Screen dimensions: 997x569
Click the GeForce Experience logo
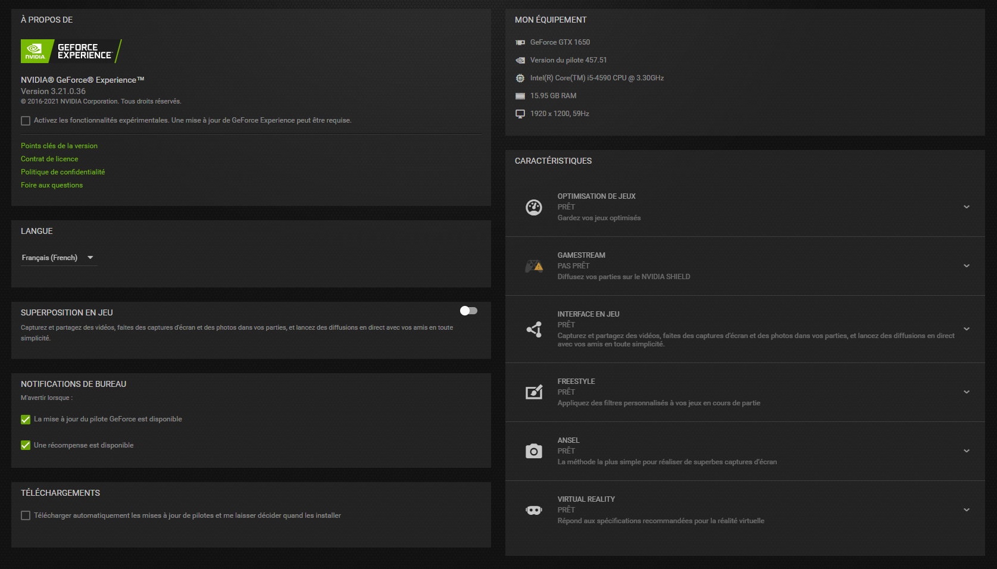coord(71,51)
